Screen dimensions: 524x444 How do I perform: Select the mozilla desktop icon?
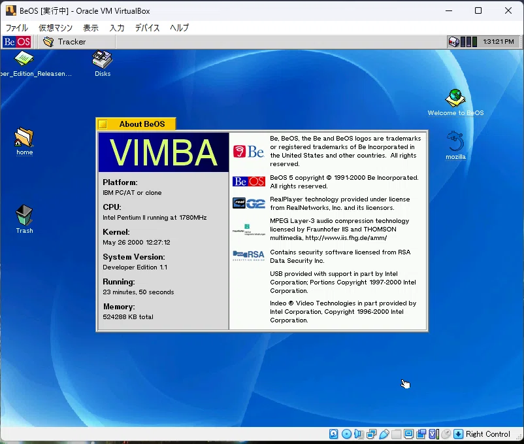pyautogui.click(x=455, y=145)
